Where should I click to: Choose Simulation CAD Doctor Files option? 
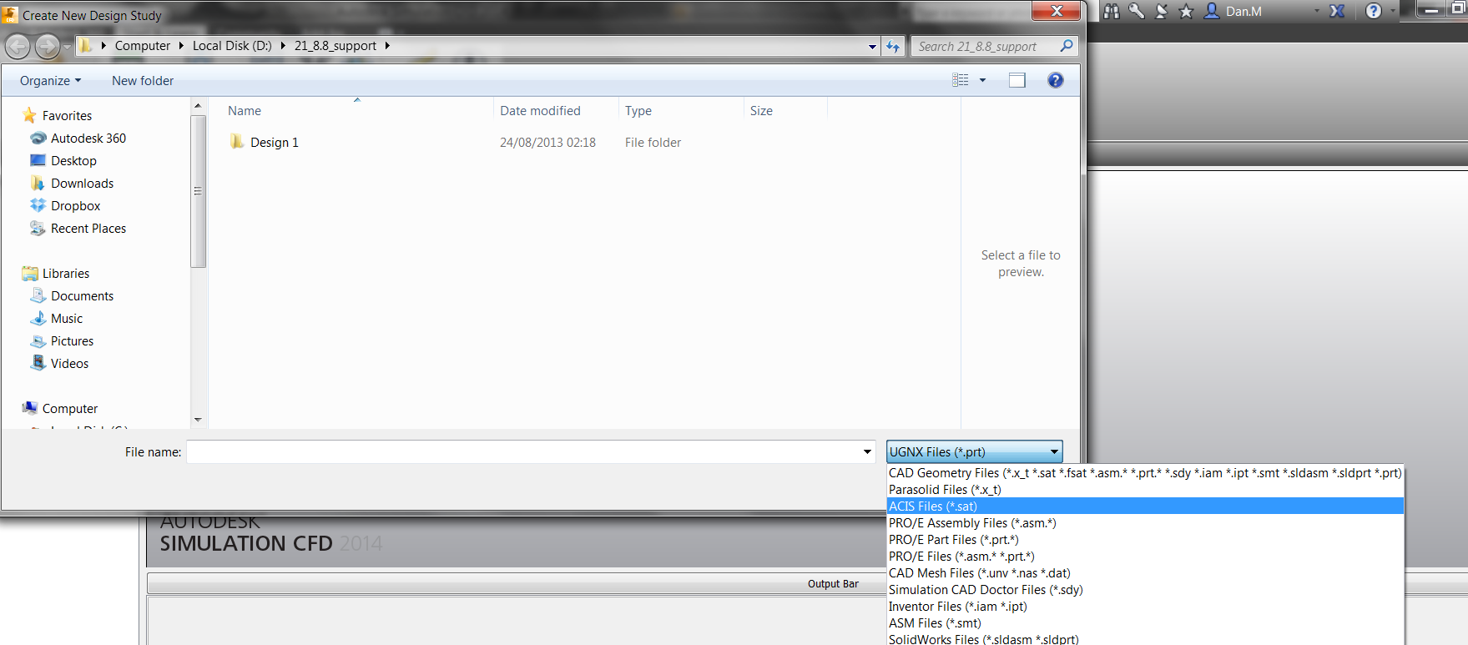pyautogui.click(x=1145, y=590)
